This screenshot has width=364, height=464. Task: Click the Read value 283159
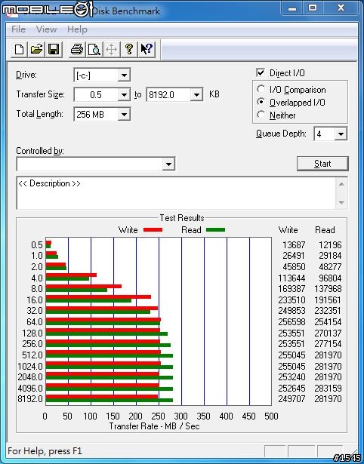click(x=328, y=388)
